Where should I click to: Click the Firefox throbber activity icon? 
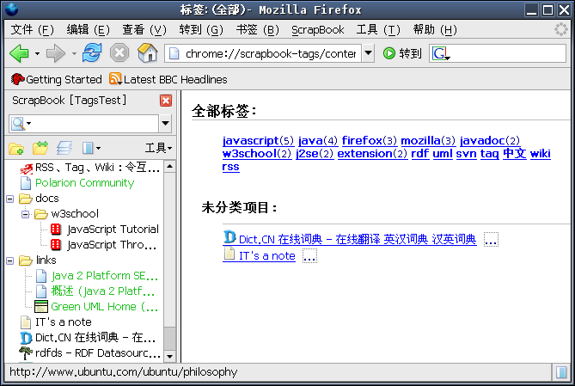(x=560, y=29)
